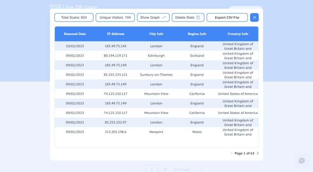
Task: Click Unique Visitors: 104 button
Action: tap(115, 17)
